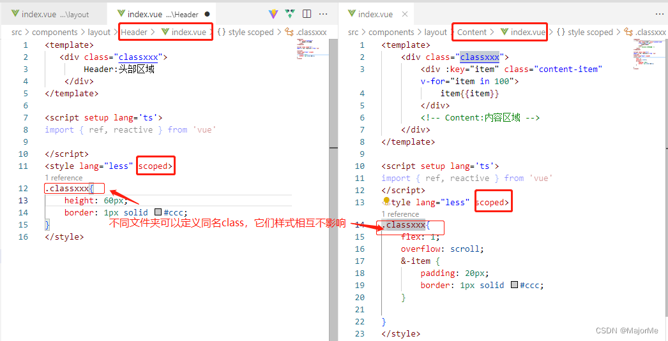The width and height of the screenshot is (668, 341).
Task: Click '<!-- Content:内容区域 -->' comment
Action: coord(480,117)
